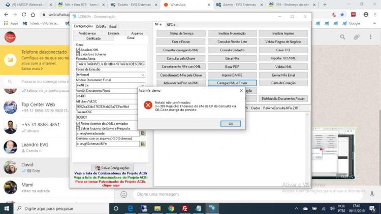
Task: Open Top Center Web chat in WhatsApp
Action: 35,107
